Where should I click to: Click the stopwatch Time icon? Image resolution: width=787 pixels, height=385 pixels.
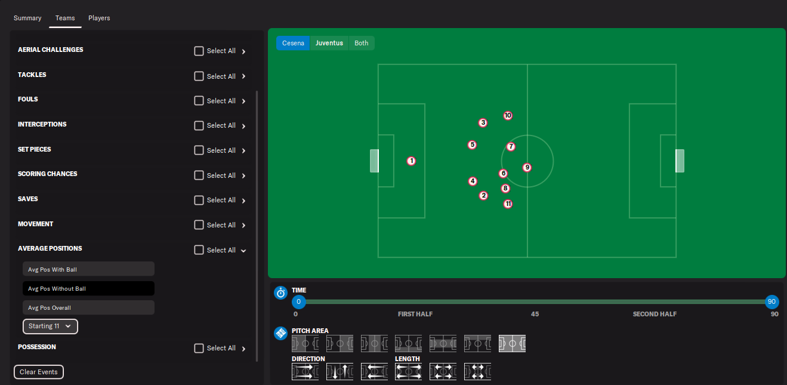(x=280, y=292)
